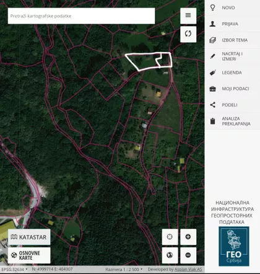The width and height of the screenshot is (260, 274).
Task: Click the share icon beside Podeli
Action: (x=212, y=105)
